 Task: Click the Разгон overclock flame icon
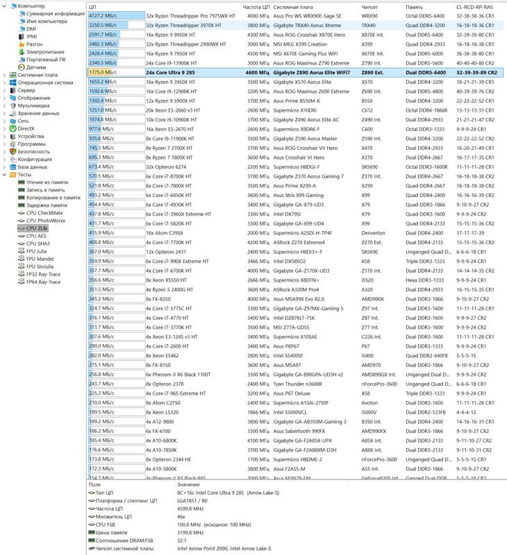coord(22,44)
